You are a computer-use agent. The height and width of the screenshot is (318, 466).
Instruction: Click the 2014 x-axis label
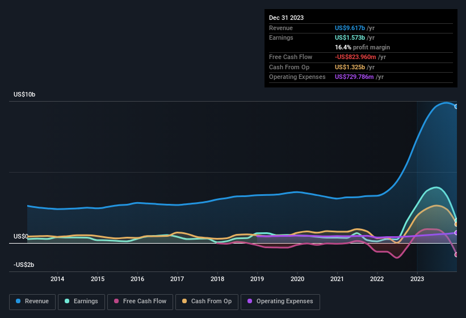57,279
